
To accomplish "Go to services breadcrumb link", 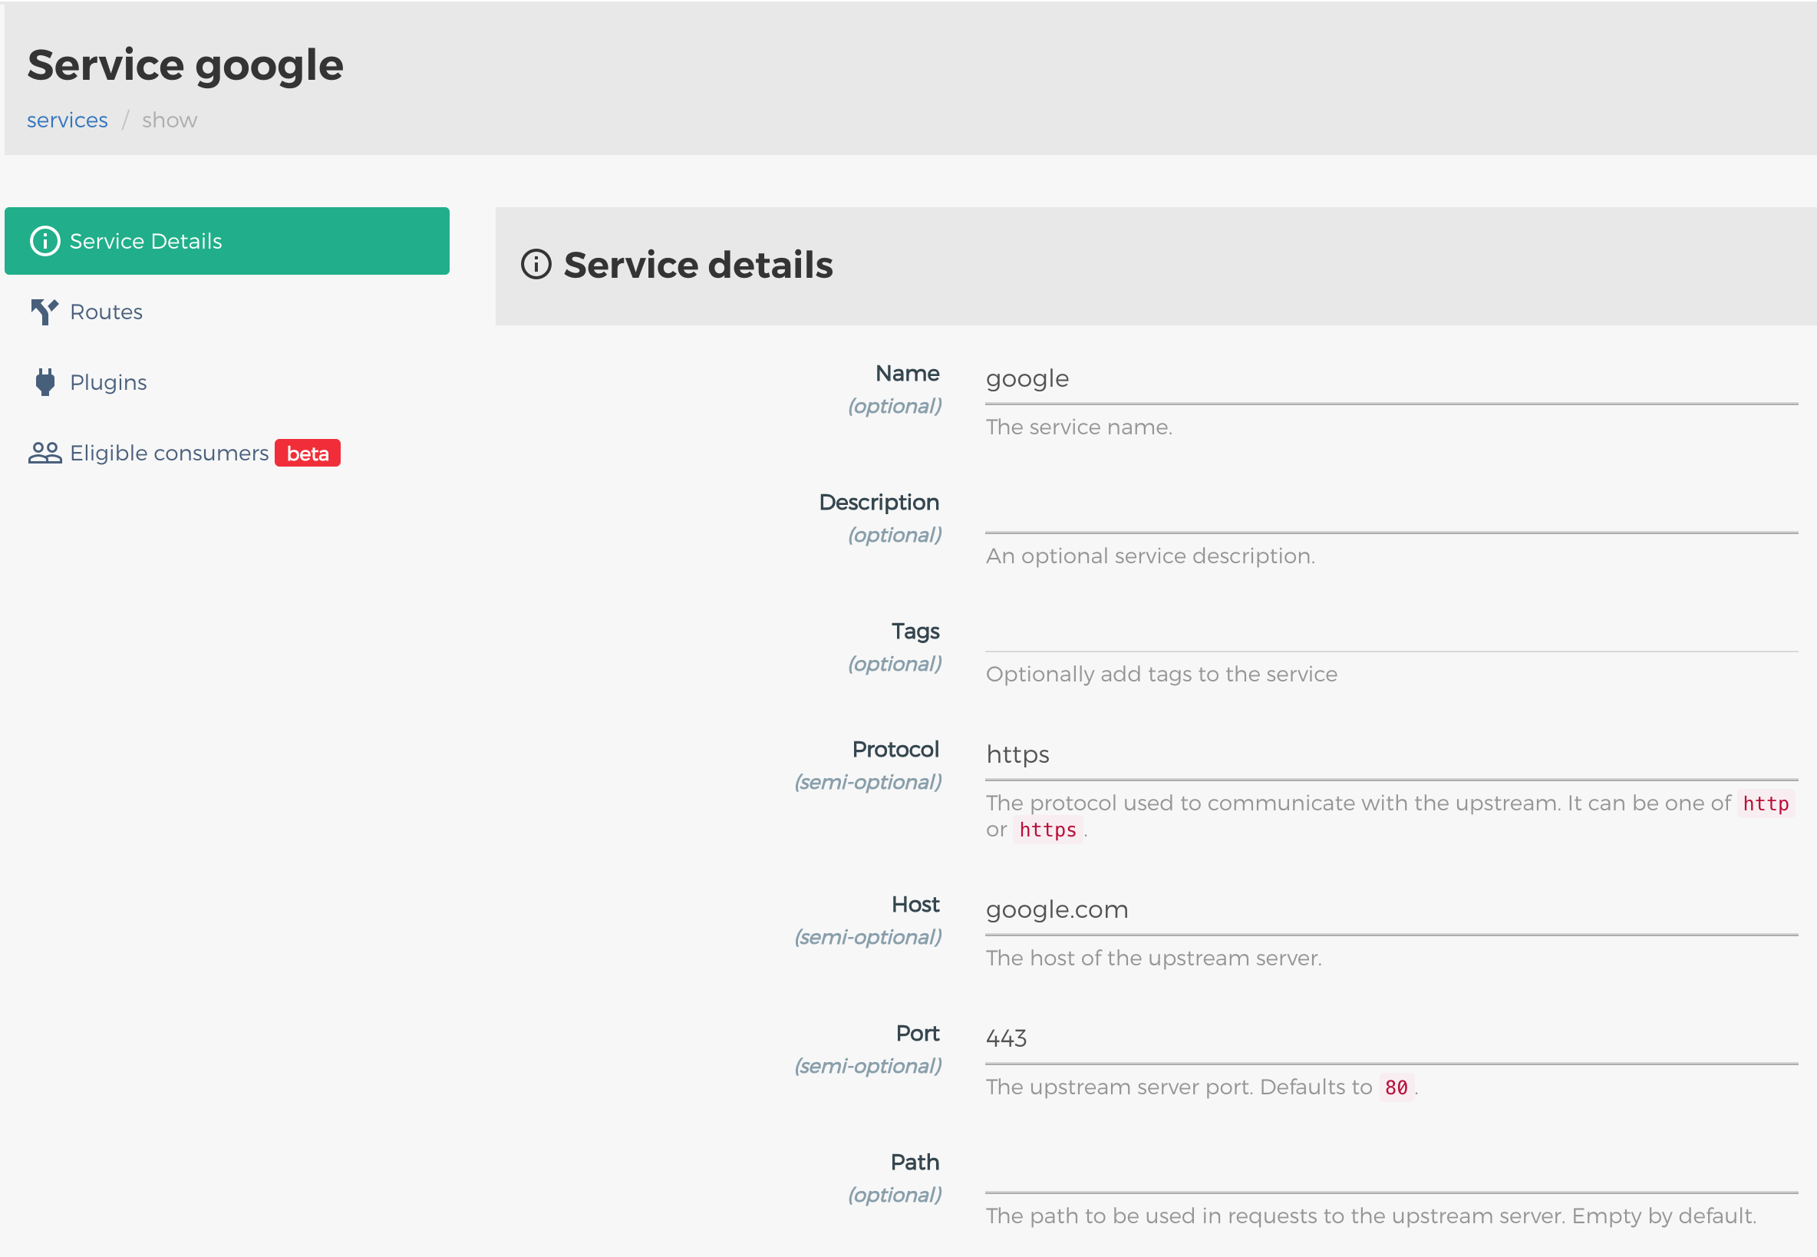I will (x=67, y=120).
